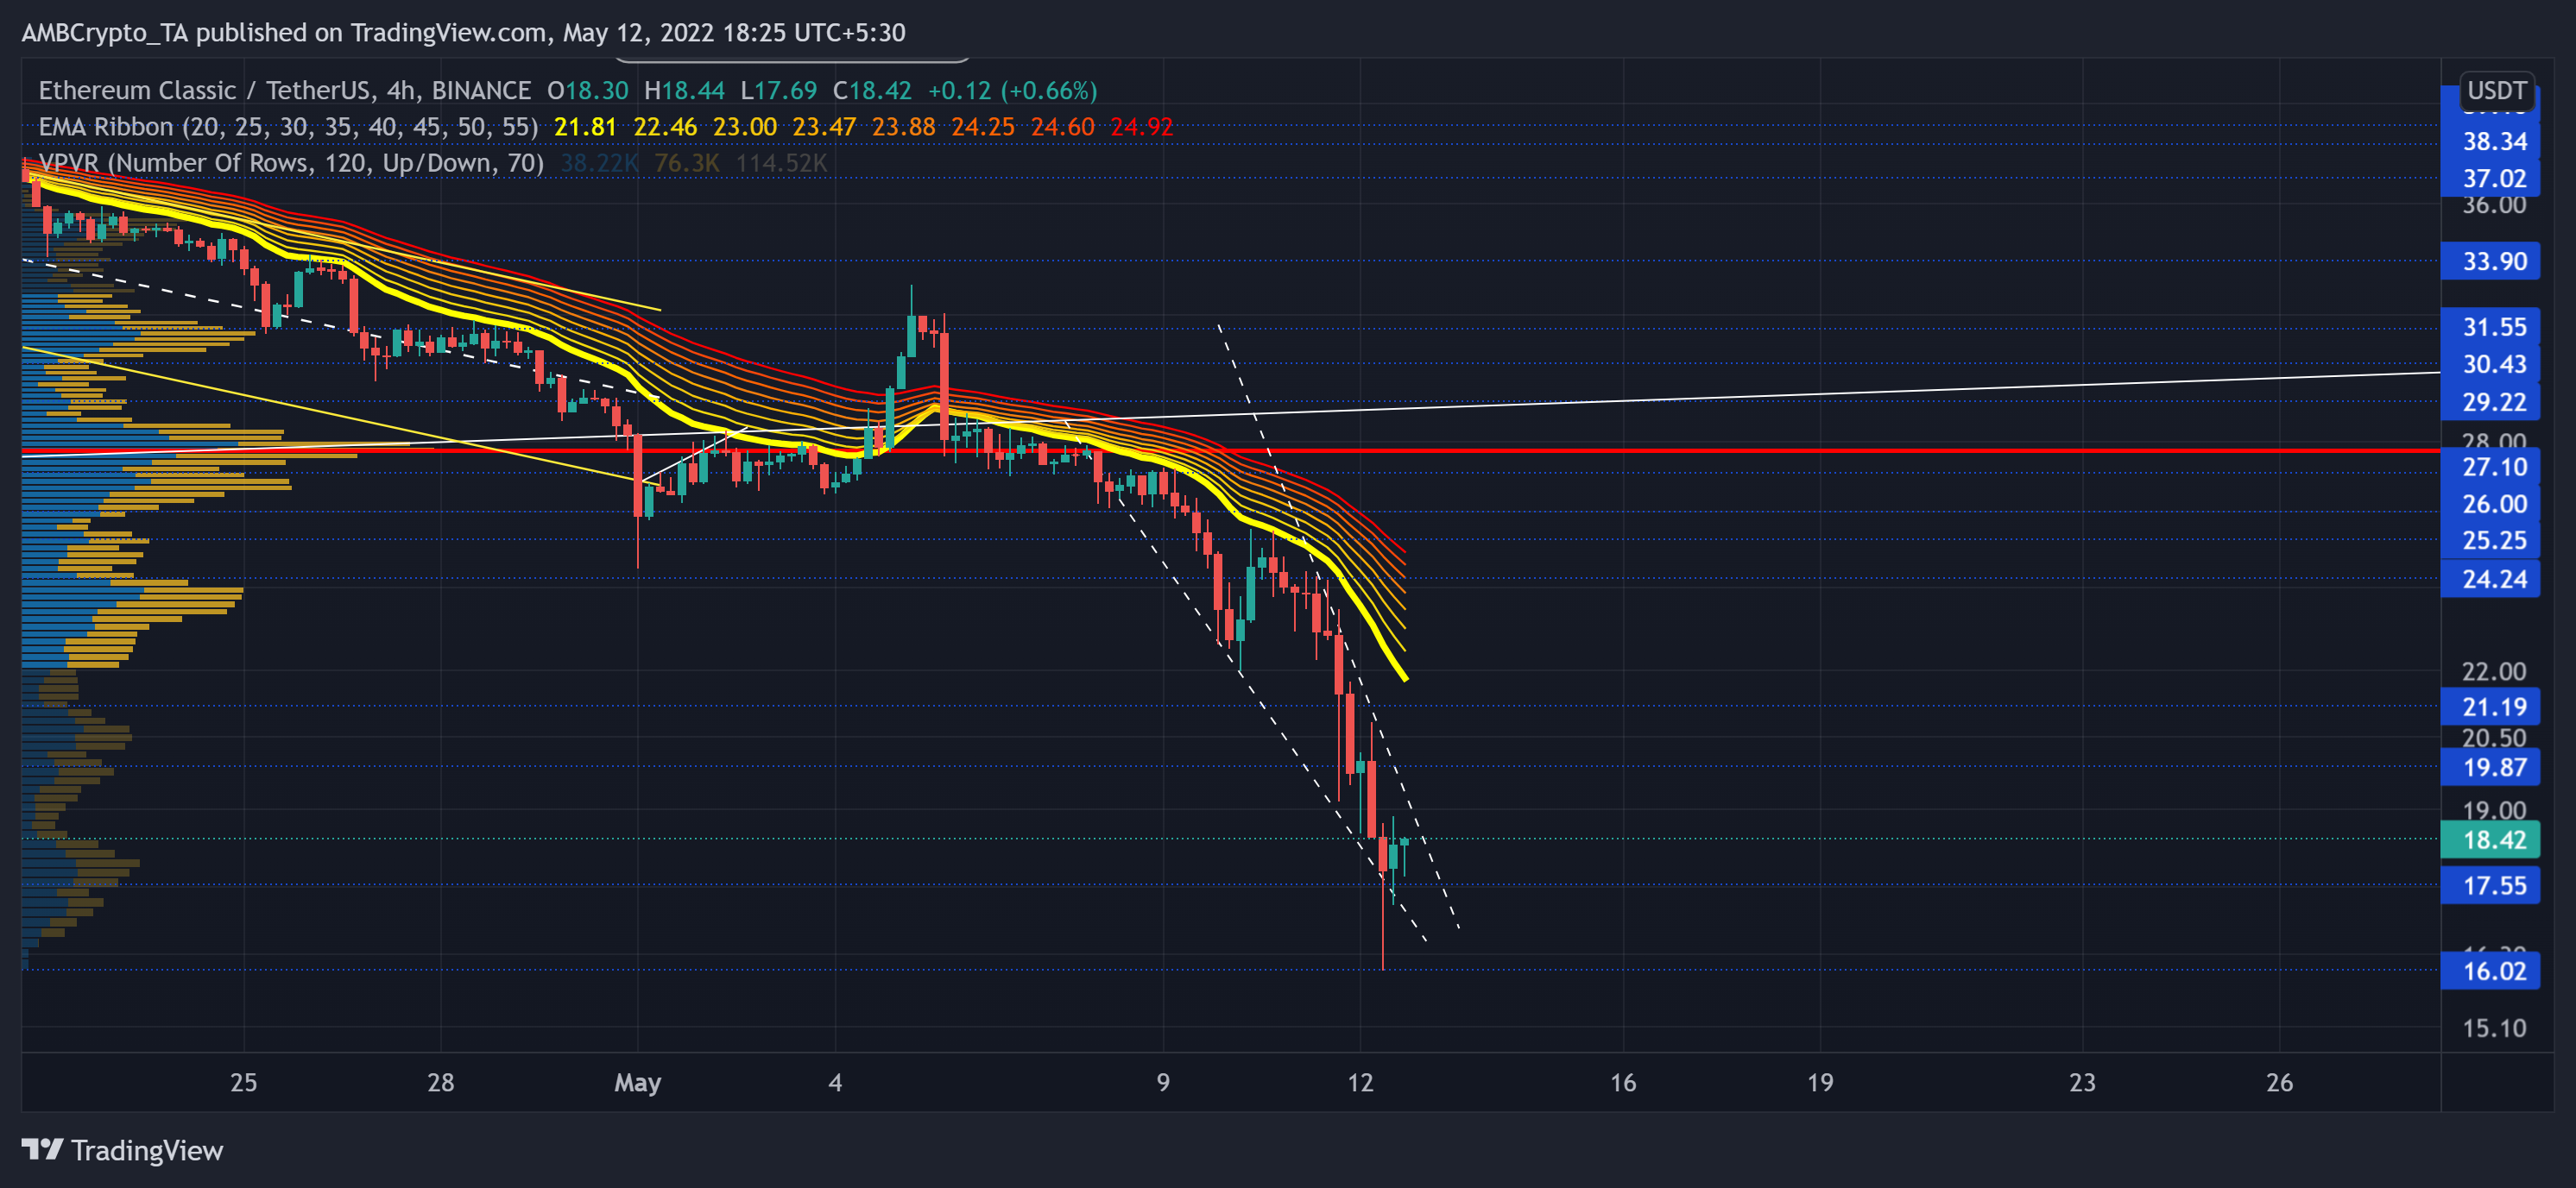Viewport: 2576px width, 1188px height.
Task: Click the USDT currency label
Action: (x=2496, y=91)
